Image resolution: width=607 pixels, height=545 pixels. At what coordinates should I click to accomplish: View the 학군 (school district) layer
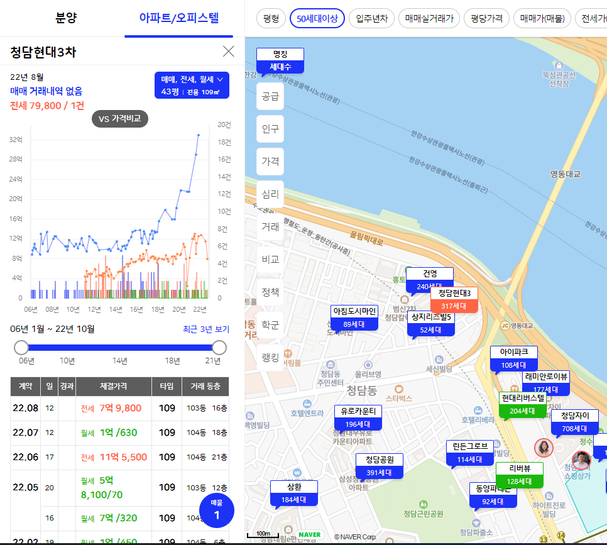(x=270, y=325)
